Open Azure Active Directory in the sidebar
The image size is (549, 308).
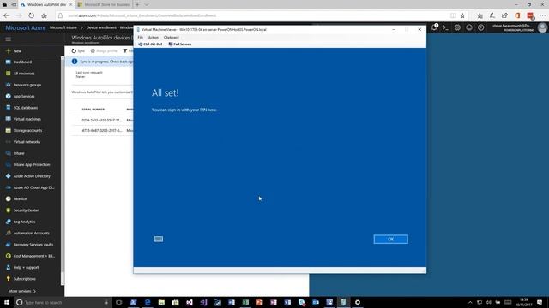pyautogui.click(x=31, y=176)
